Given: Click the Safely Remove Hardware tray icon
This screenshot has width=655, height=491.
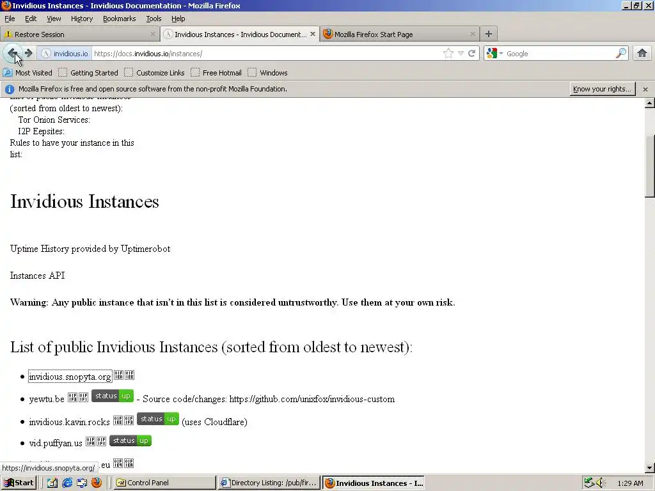Looking at the screenshot, I should point(589,483).
